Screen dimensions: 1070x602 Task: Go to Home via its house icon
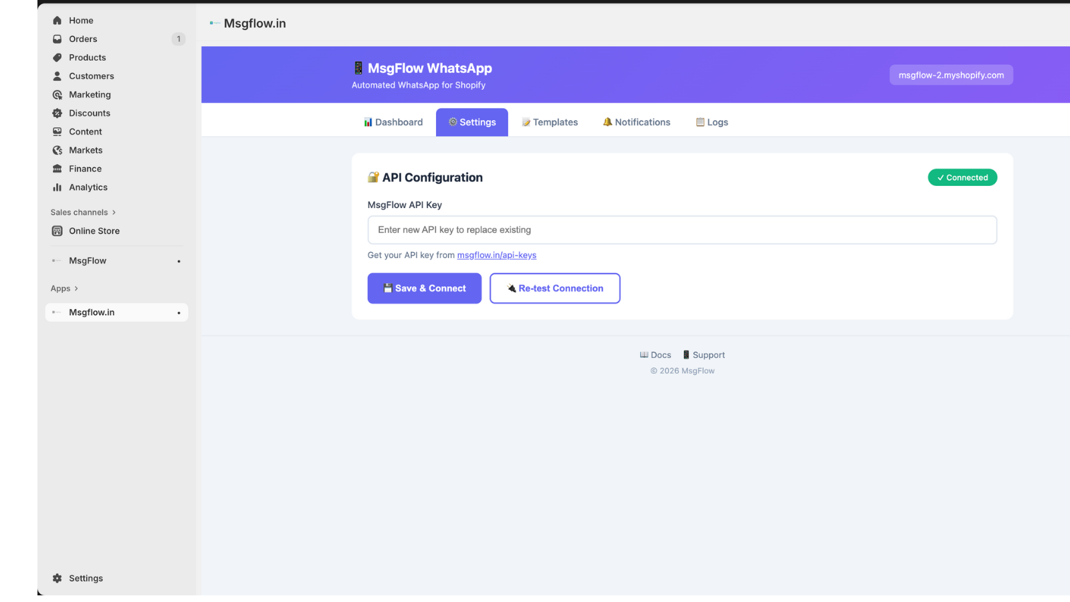58,21
